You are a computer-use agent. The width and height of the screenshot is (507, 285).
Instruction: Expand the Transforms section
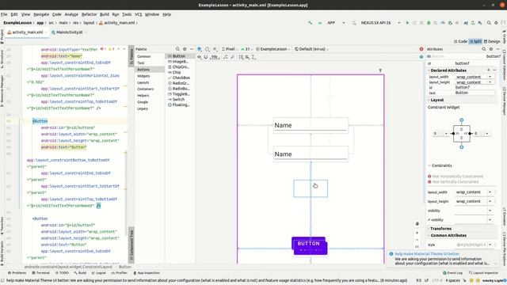(x=429, y=229)
